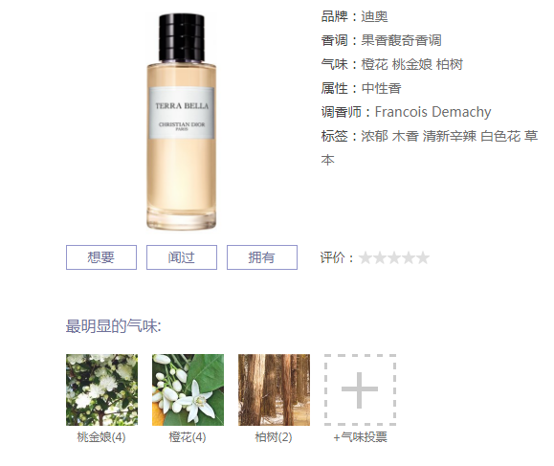
Task: Mark perfume as 闻过
Action: pyautogui.click(x=182, y=257)
